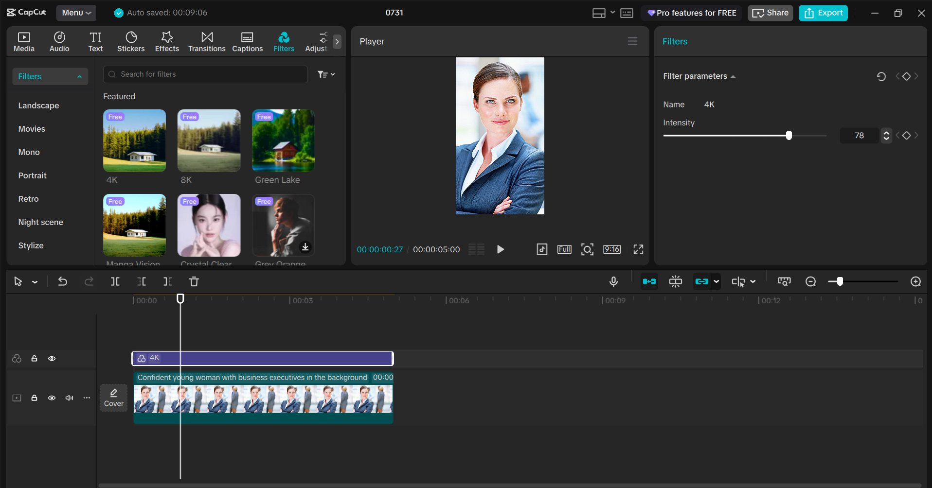Image resolution: width=932 pixels, height=488 pixels.
Task: Open the Transitions panel
Action: [206, 41]
